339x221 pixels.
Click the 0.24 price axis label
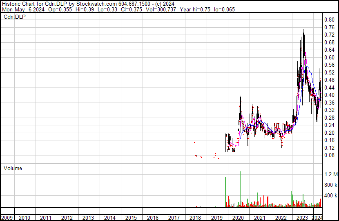point(329,125)
